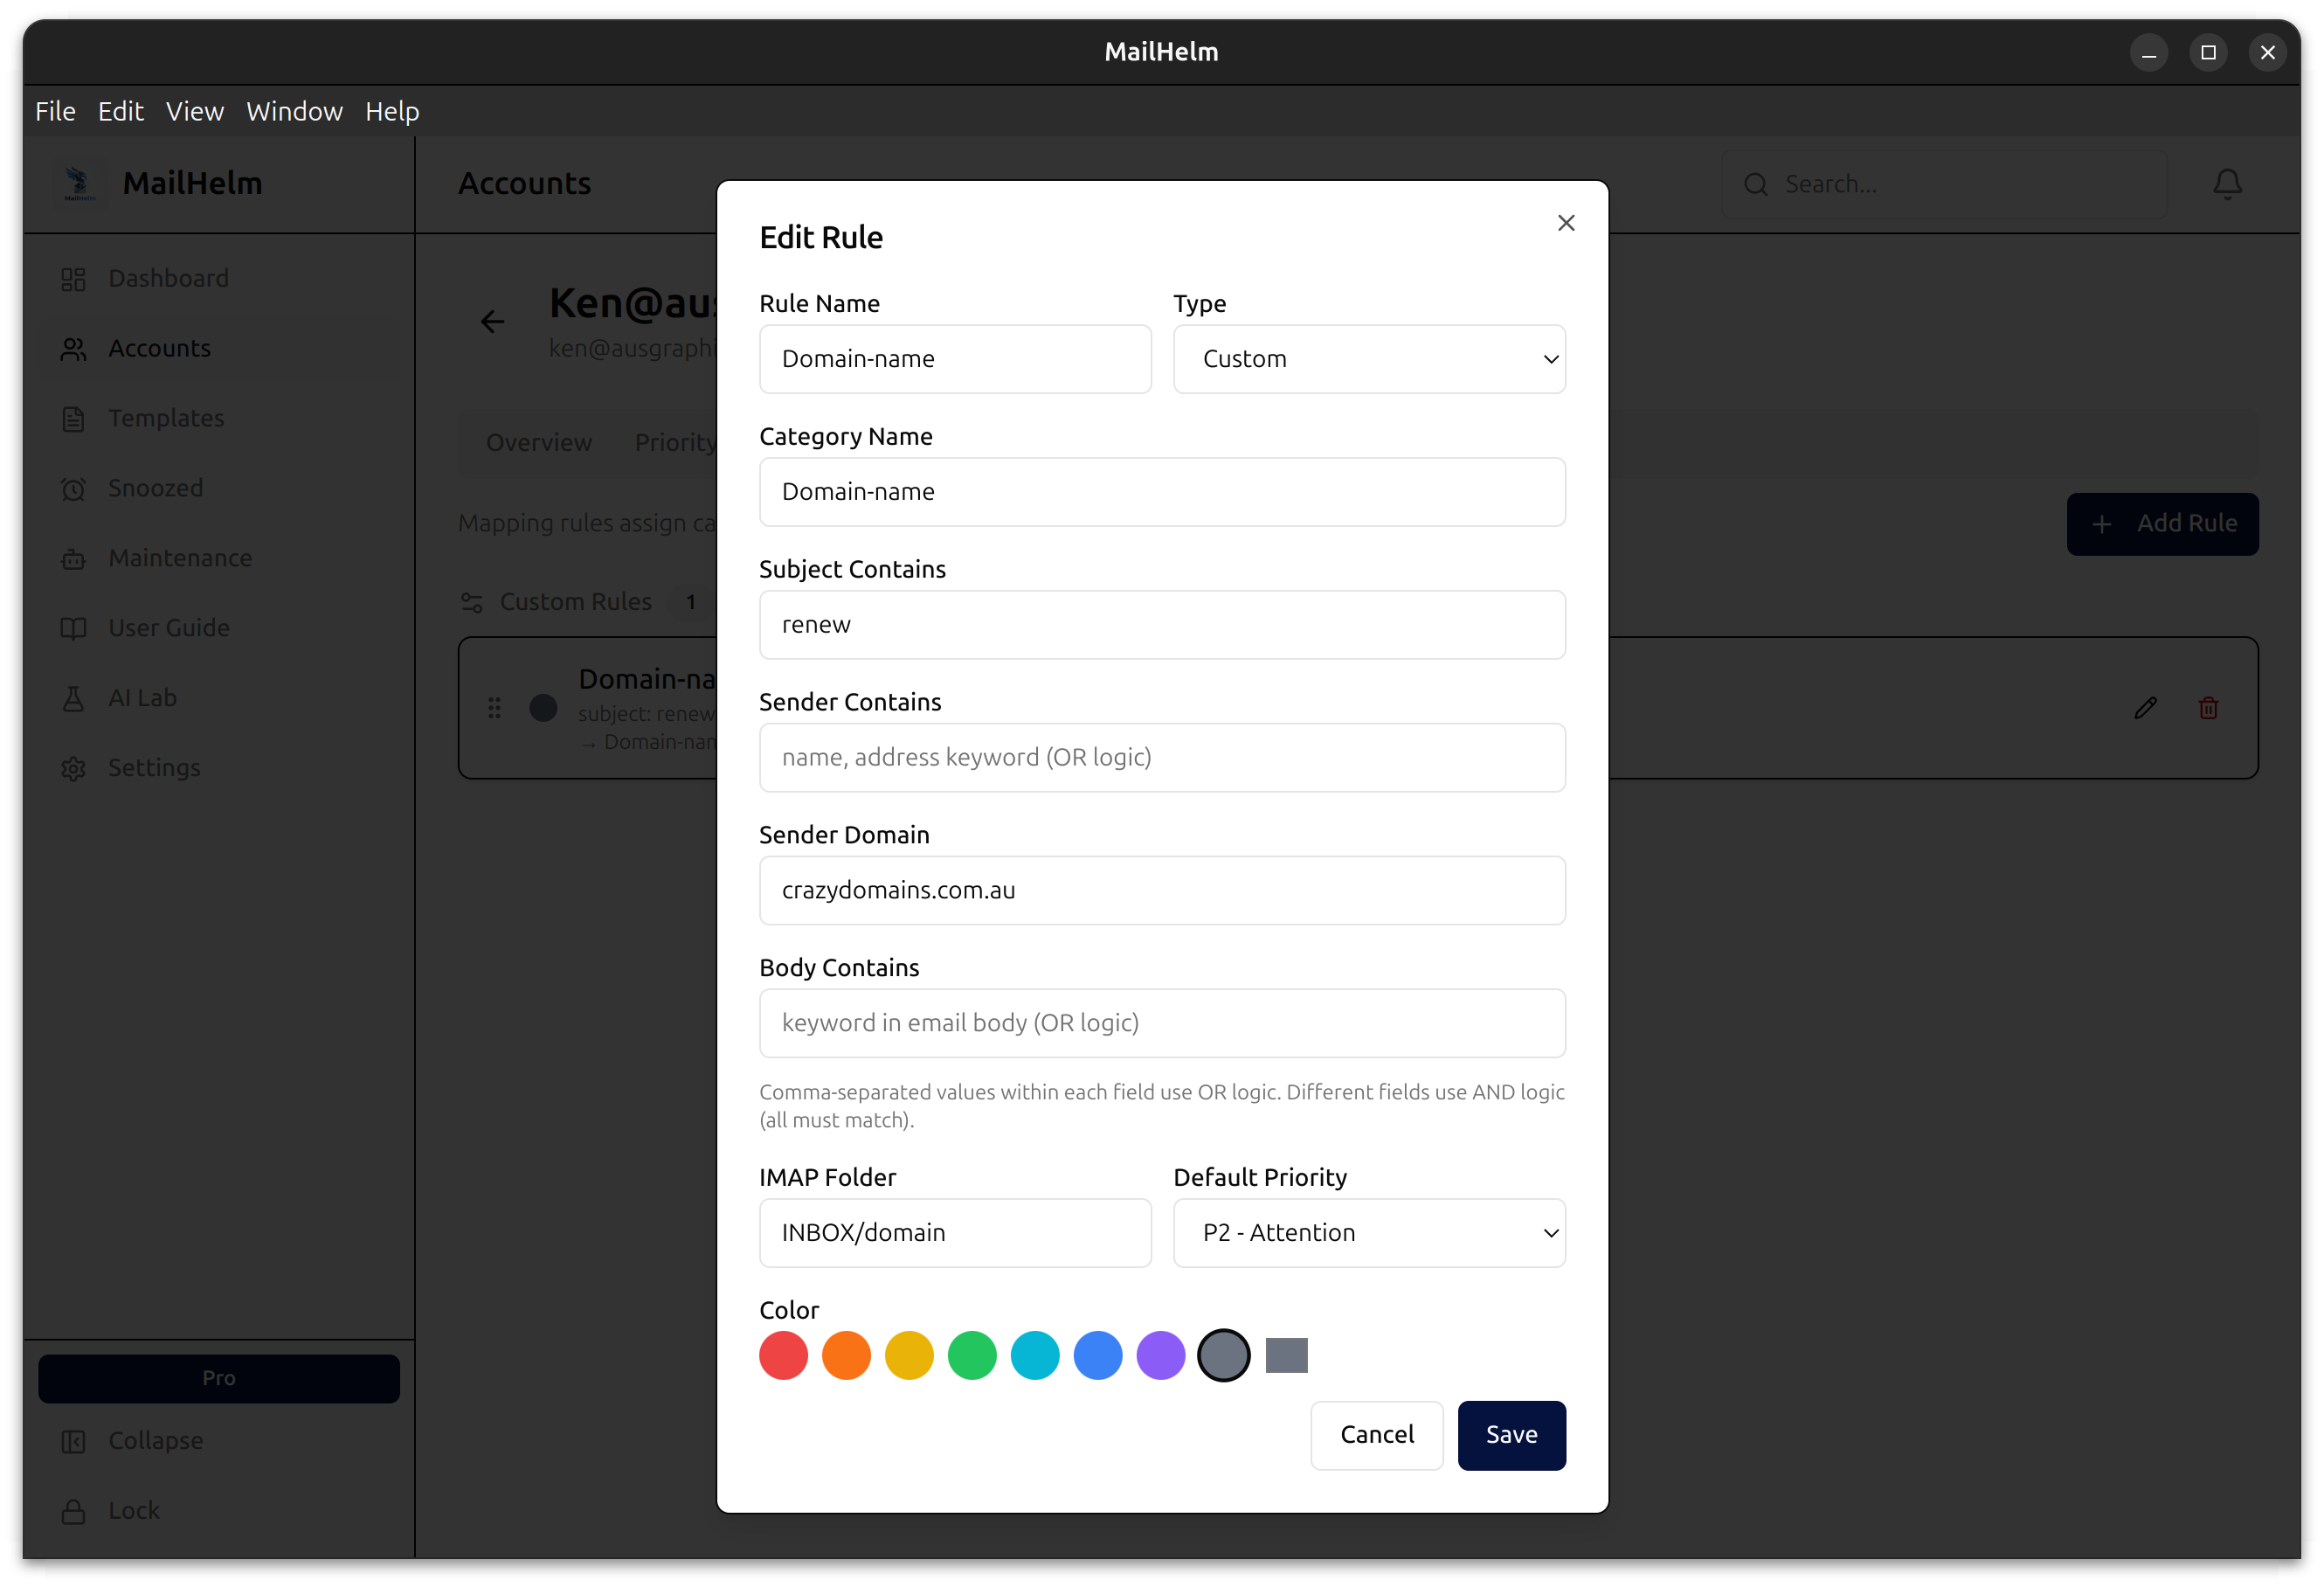Select the purple color swatch
The height and width of the screenshot is (1587, 2324).
tap(1160, 1356)
